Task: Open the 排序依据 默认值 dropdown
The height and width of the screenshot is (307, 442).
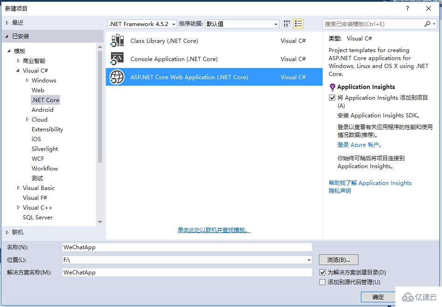Action: (242, 24)
